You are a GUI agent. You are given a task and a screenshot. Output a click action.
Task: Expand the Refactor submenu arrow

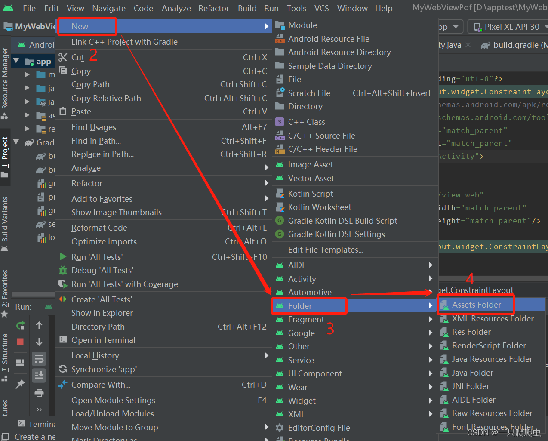tap(267, 183)
